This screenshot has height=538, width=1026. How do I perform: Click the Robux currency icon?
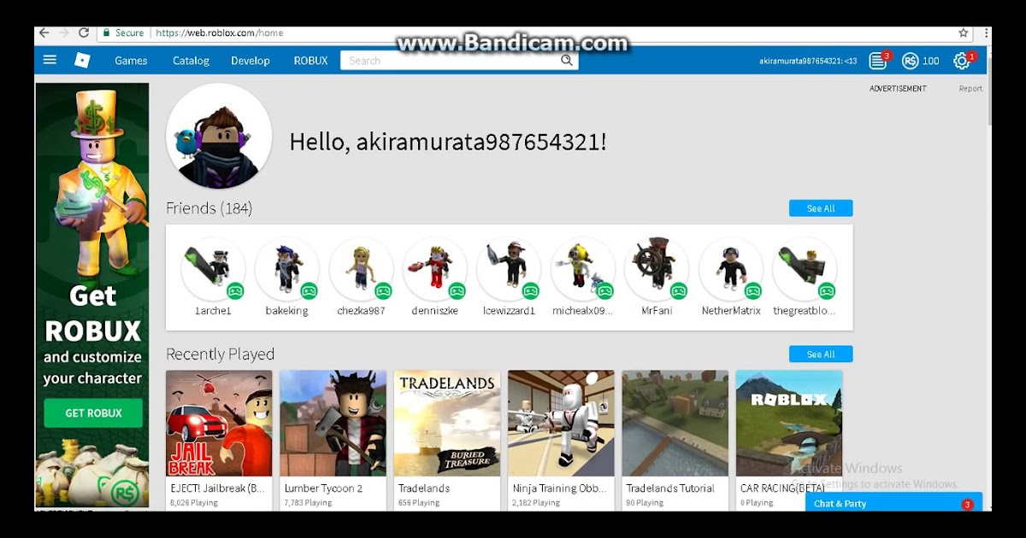pyautogui.click(x=910, y=61)
